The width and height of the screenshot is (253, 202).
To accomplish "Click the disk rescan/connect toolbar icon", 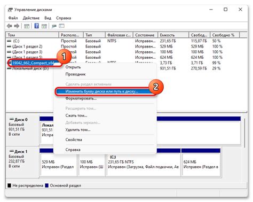I will [54, 26].
